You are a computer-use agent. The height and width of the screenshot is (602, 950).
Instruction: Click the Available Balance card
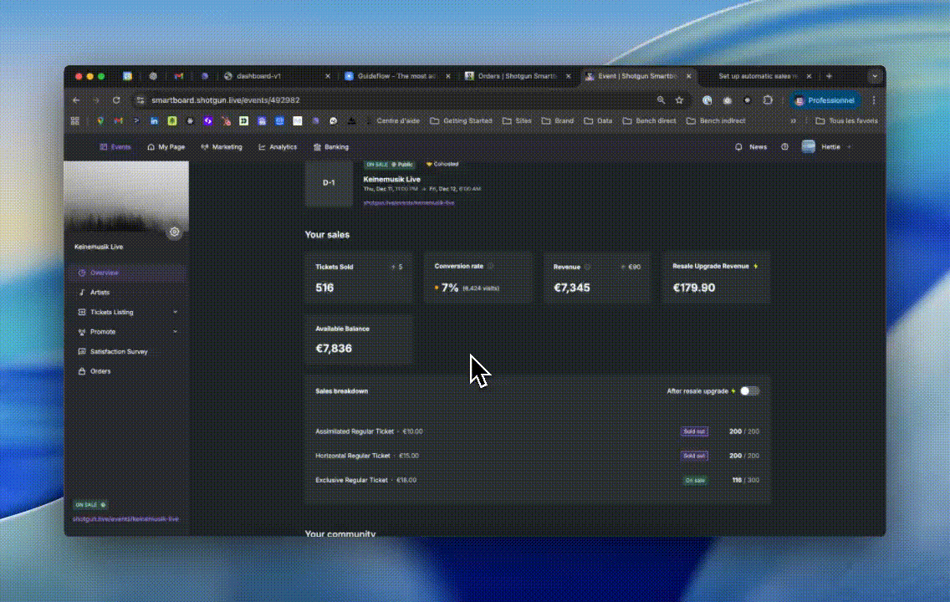[359, 339]
